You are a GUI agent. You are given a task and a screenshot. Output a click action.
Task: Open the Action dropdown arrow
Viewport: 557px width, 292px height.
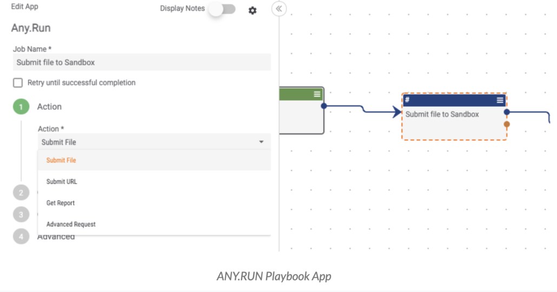click(261, 142)
